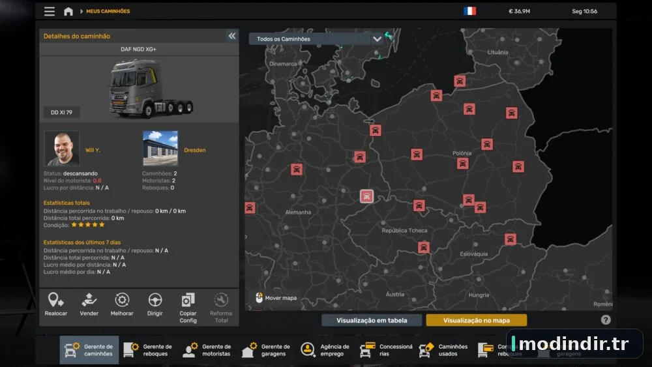This screenshot has height=367, width=652.
Task: Open the hamburger main menu
Action: coord(50,11)
